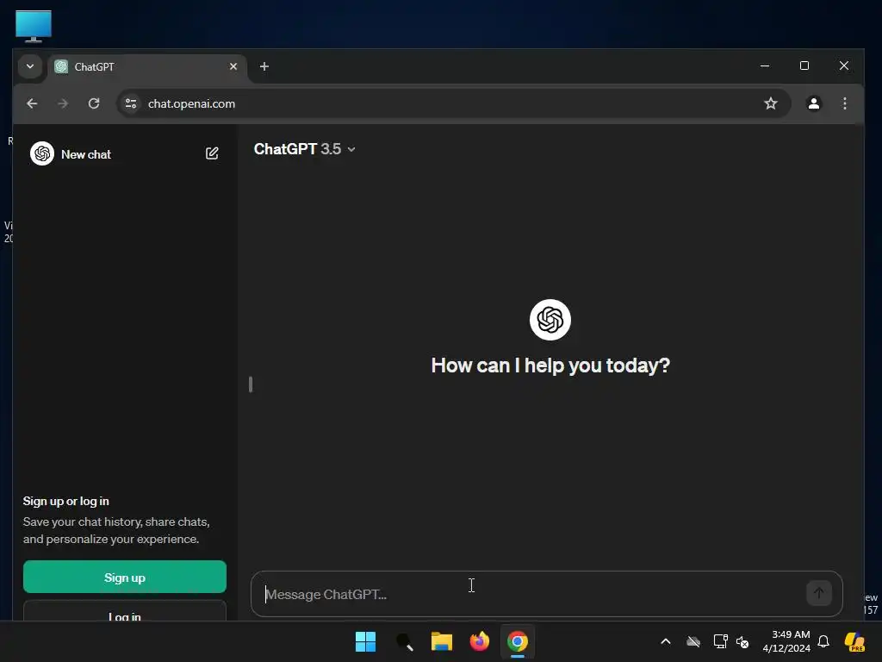The height and width of the screenshot is (662, 882).
Task: Open a new browser tab
Action: point(264,66)
